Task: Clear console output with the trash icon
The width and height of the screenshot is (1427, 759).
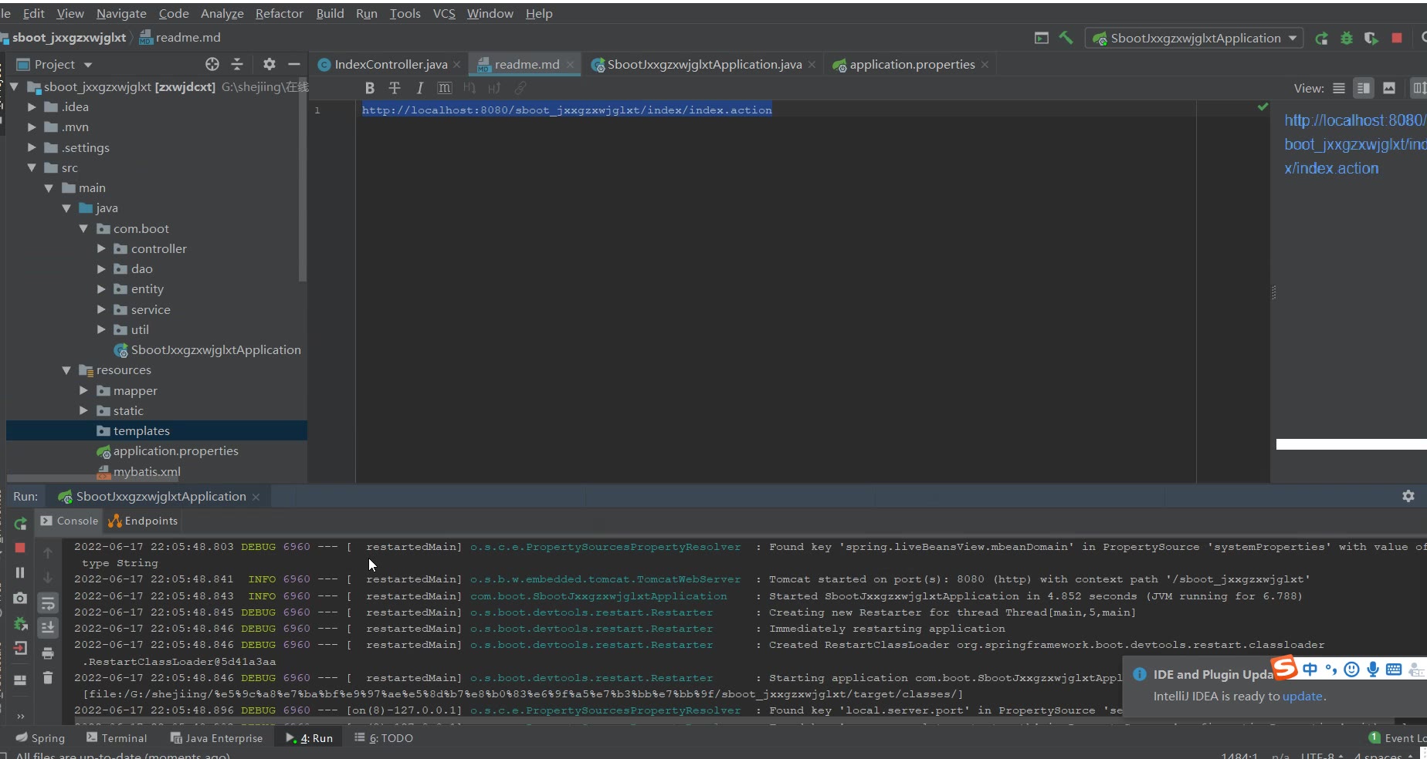Action: pos(48,678)
